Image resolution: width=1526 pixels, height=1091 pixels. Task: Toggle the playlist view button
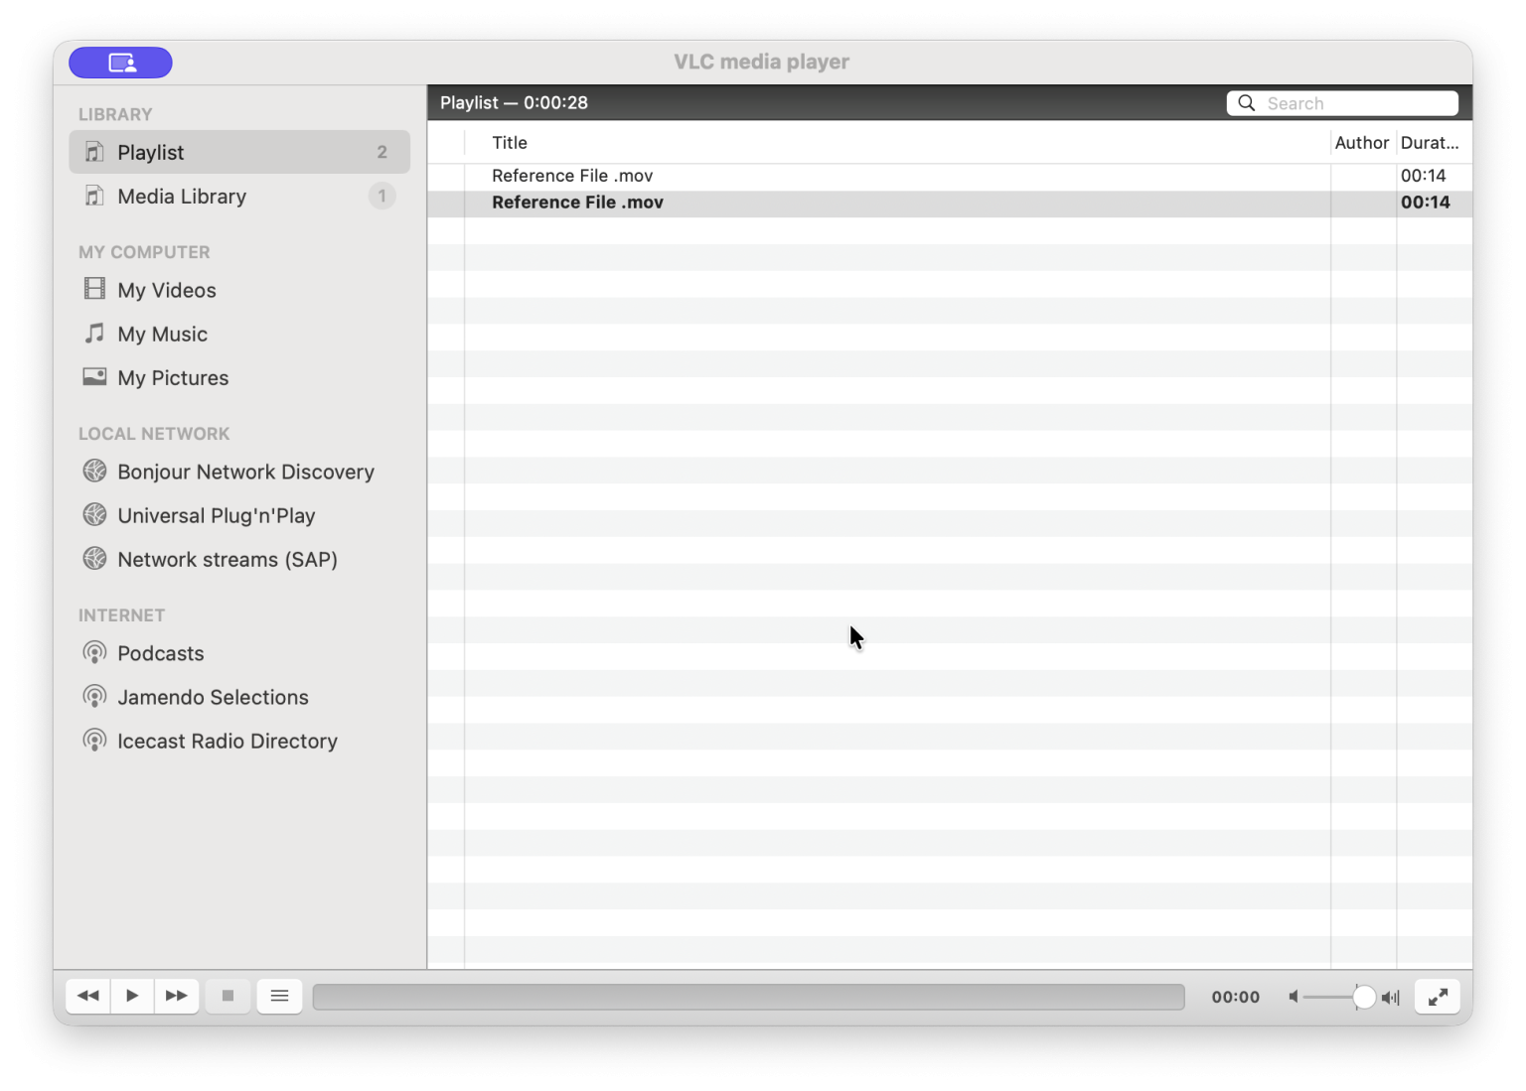coord(280,996)
